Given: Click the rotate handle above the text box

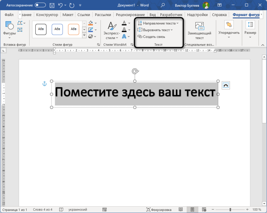Looking at the screenshot, I should tap(135, 71).
